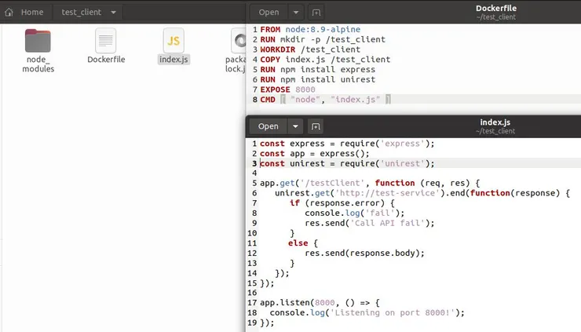Click line number 16 in index.js
Viewport: 581px width, 332px height.
pyautogui.click(x=252, y=293)
